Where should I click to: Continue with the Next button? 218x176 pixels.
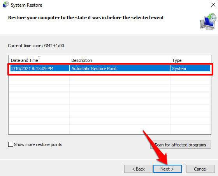(167, 169)
